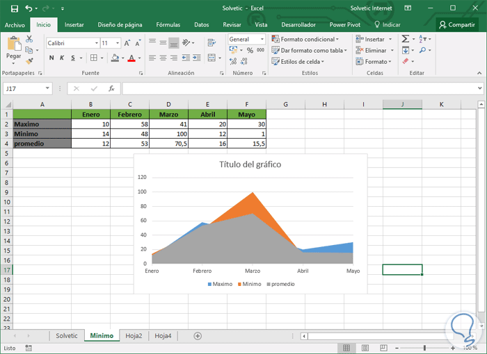Click the AutoSum sigma icon
The width and height of the screenshot is (487, 354).
405,40
